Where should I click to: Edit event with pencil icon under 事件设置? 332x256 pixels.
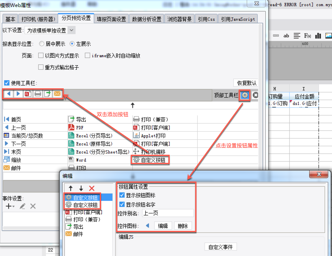(22, 206)
